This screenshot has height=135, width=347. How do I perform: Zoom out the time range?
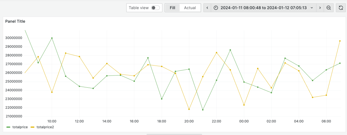tap(329, 8)
